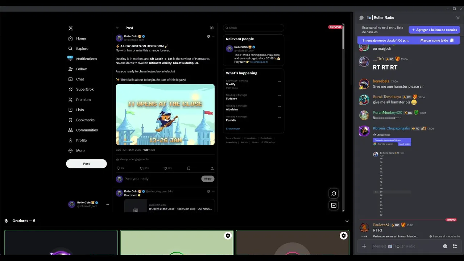Image resolution: width=464 pixels, height=261 pixels.
Task: Open Explore in the X sidebar
Action: [x=78, y=49]
